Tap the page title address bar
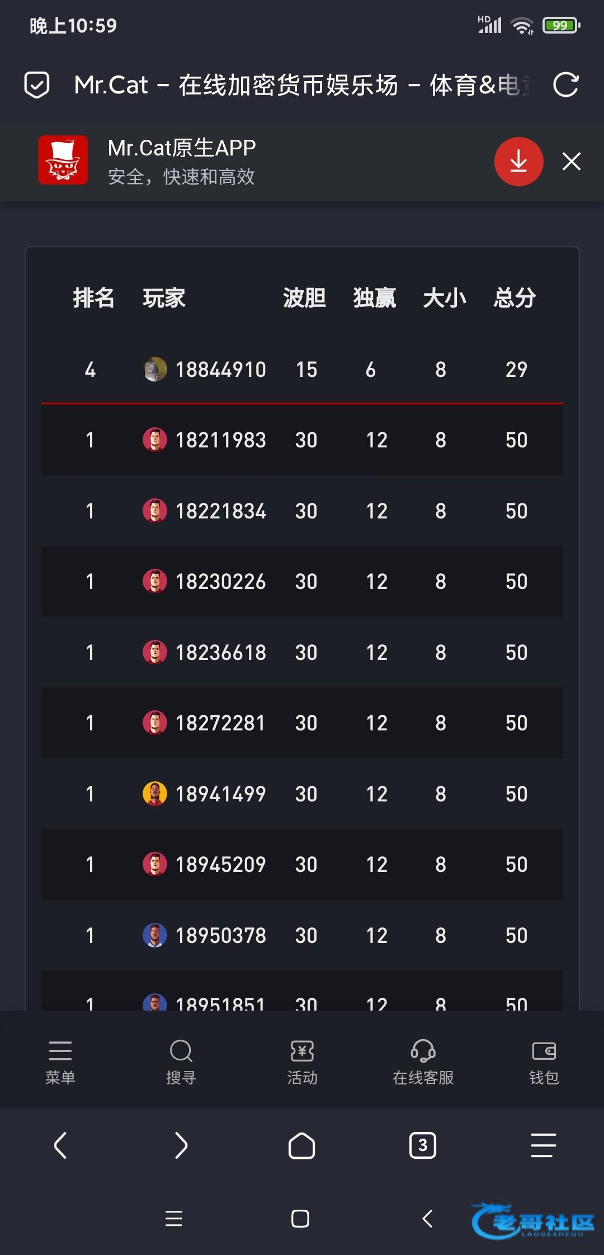The width and height of the screenshot is (604, 1255). 302,85
